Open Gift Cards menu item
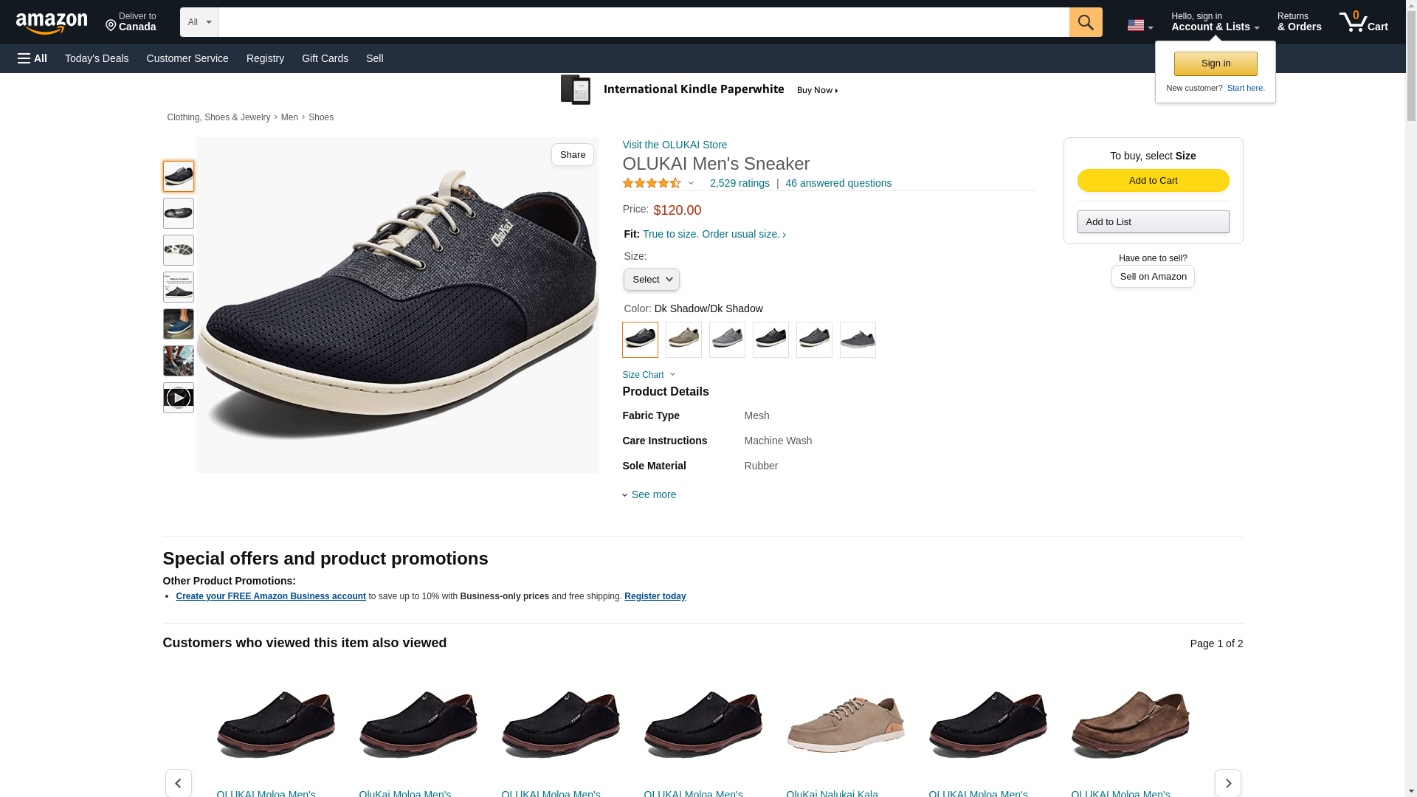1417x797 pixels. tap(325, 58)
